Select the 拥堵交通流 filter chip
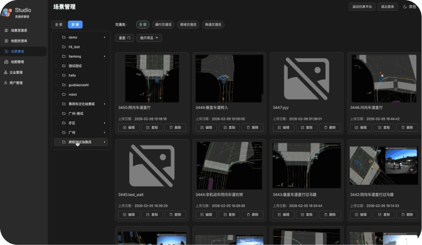Viewport: 422px width, 245px height. coord(188,24)
